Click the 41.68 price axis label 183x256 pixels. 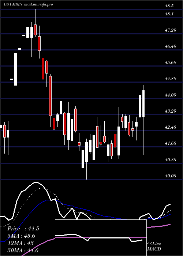coord(171,143)
